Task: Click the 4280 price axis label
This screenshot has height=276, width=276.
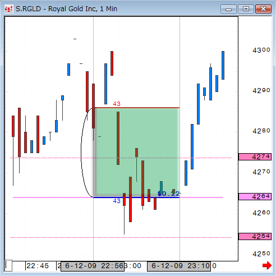Action: tap(261, 131)
